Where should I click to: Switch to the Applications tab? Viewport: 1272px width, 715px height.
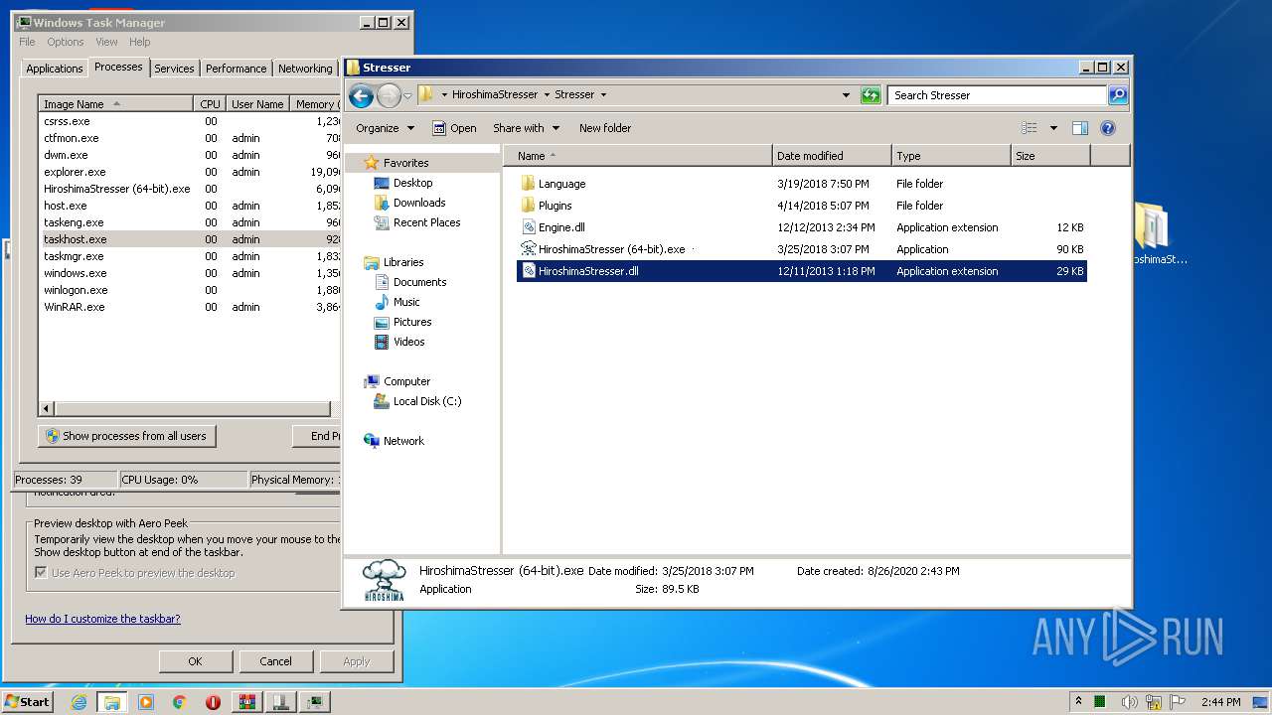click(55, 69)
